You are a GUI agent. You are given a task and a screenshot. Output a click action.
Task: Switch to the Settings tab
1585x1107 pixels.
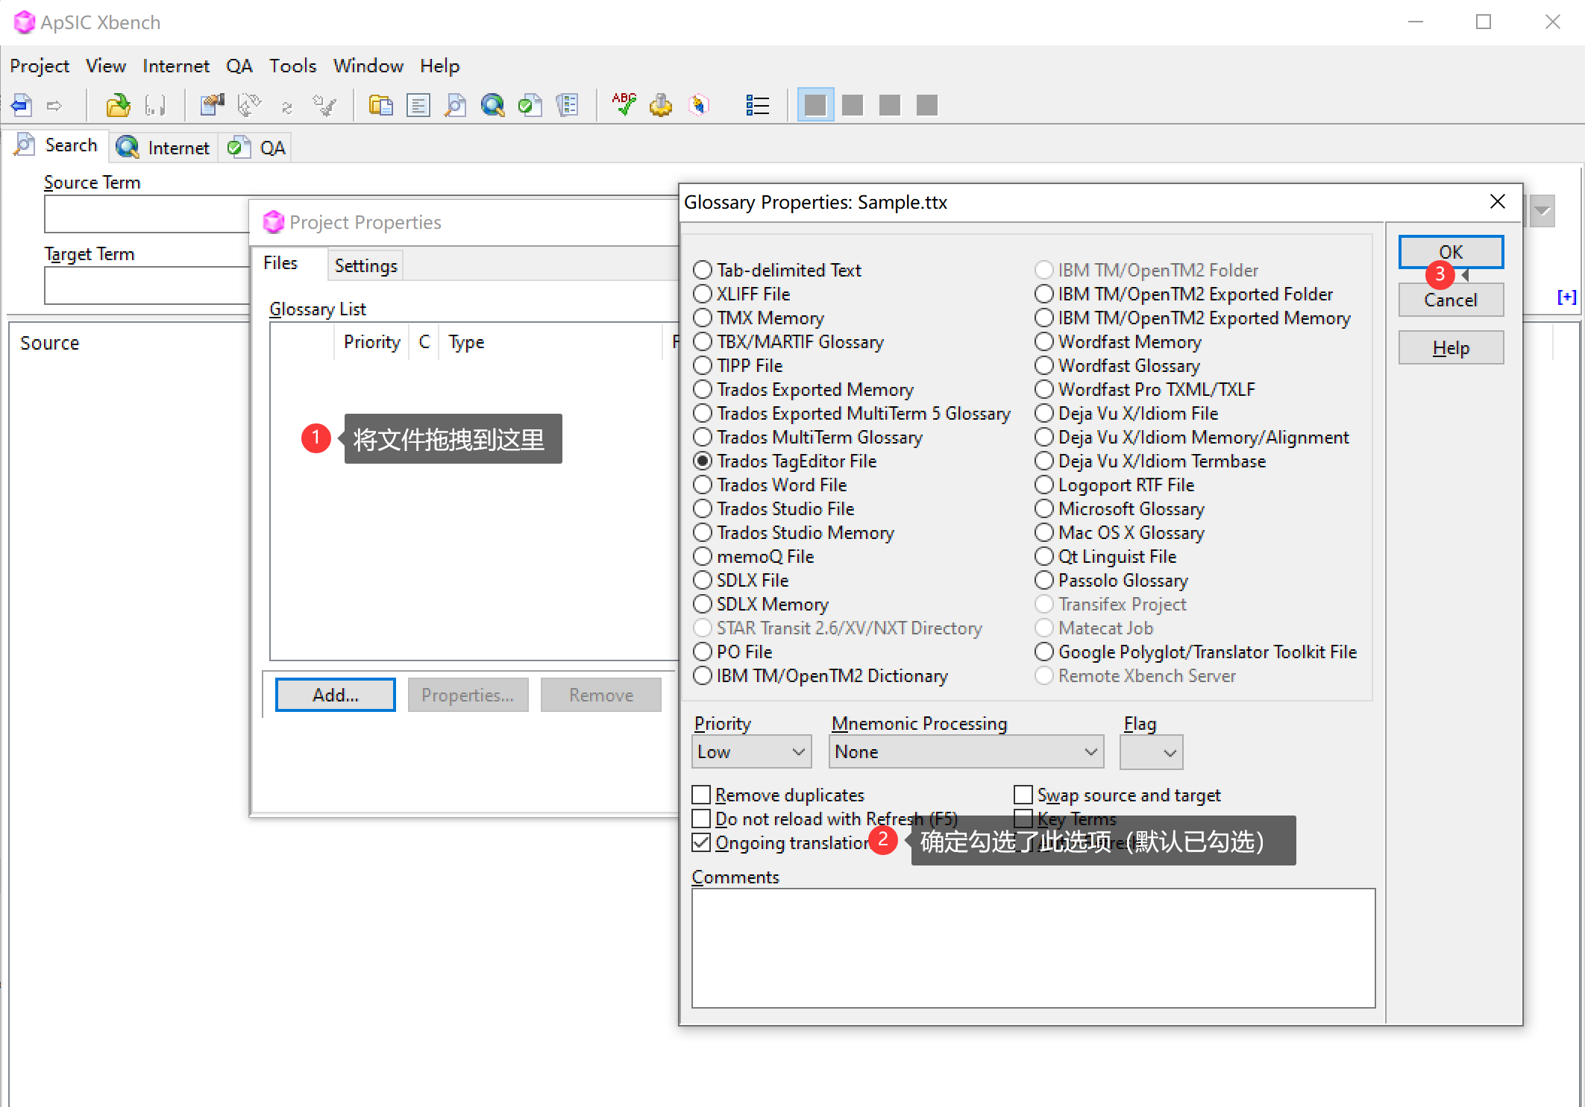coord(365,265)
